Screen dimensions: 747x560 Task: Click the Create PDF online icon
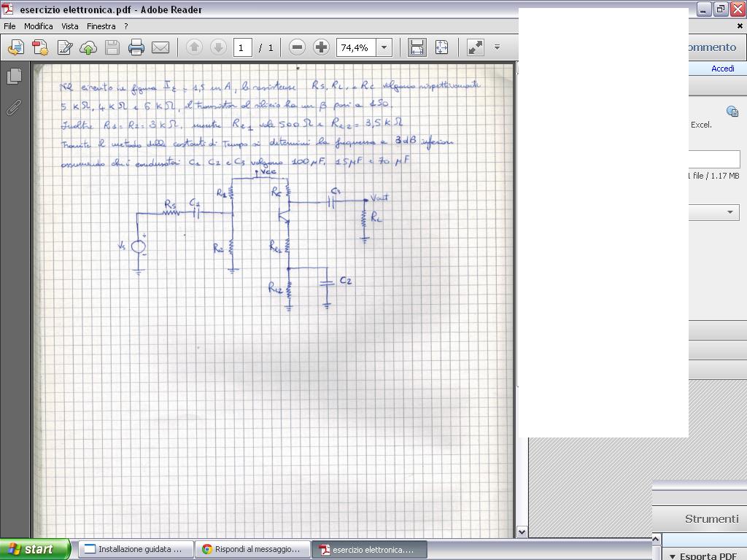pos(39,48)
